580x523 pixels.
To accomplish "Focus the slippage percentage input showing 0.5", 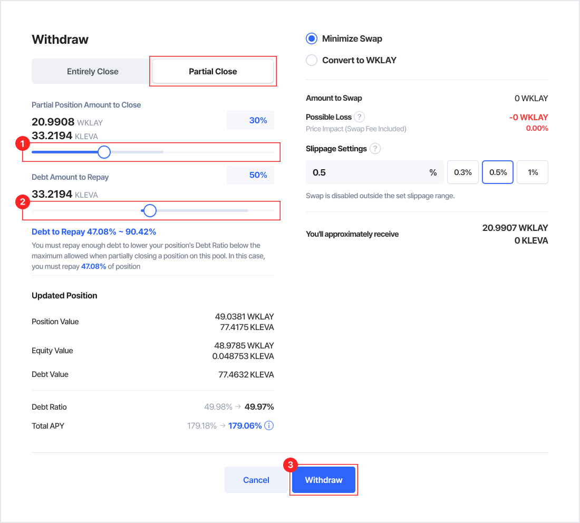I will tap(369, 172).
